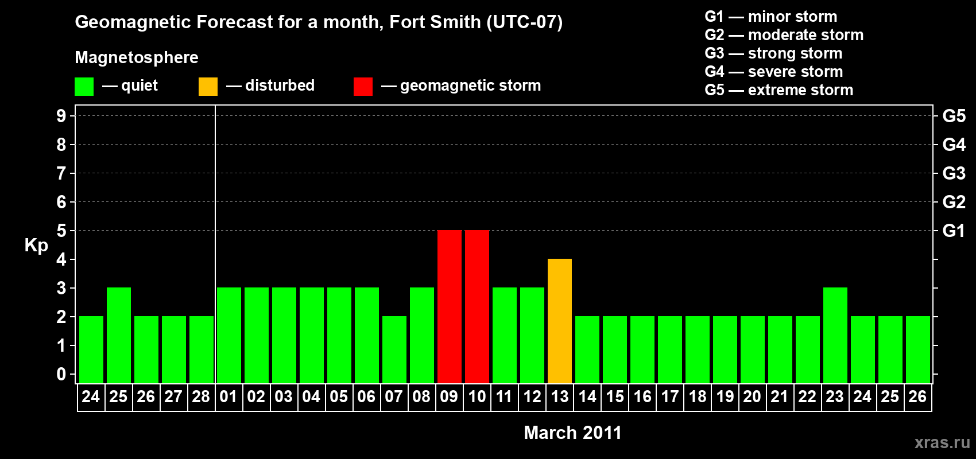Click the G5 label on right axis
This screenshot has width=976, height=459.
point(954,116)
